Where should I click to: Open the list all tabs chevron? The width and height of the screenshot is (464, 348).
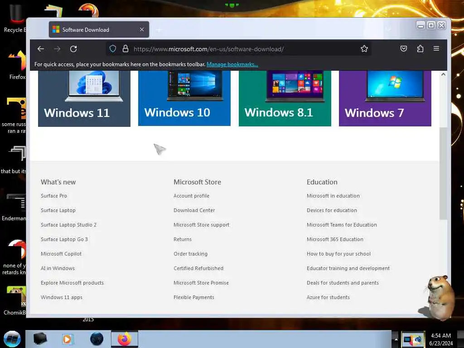388,29
